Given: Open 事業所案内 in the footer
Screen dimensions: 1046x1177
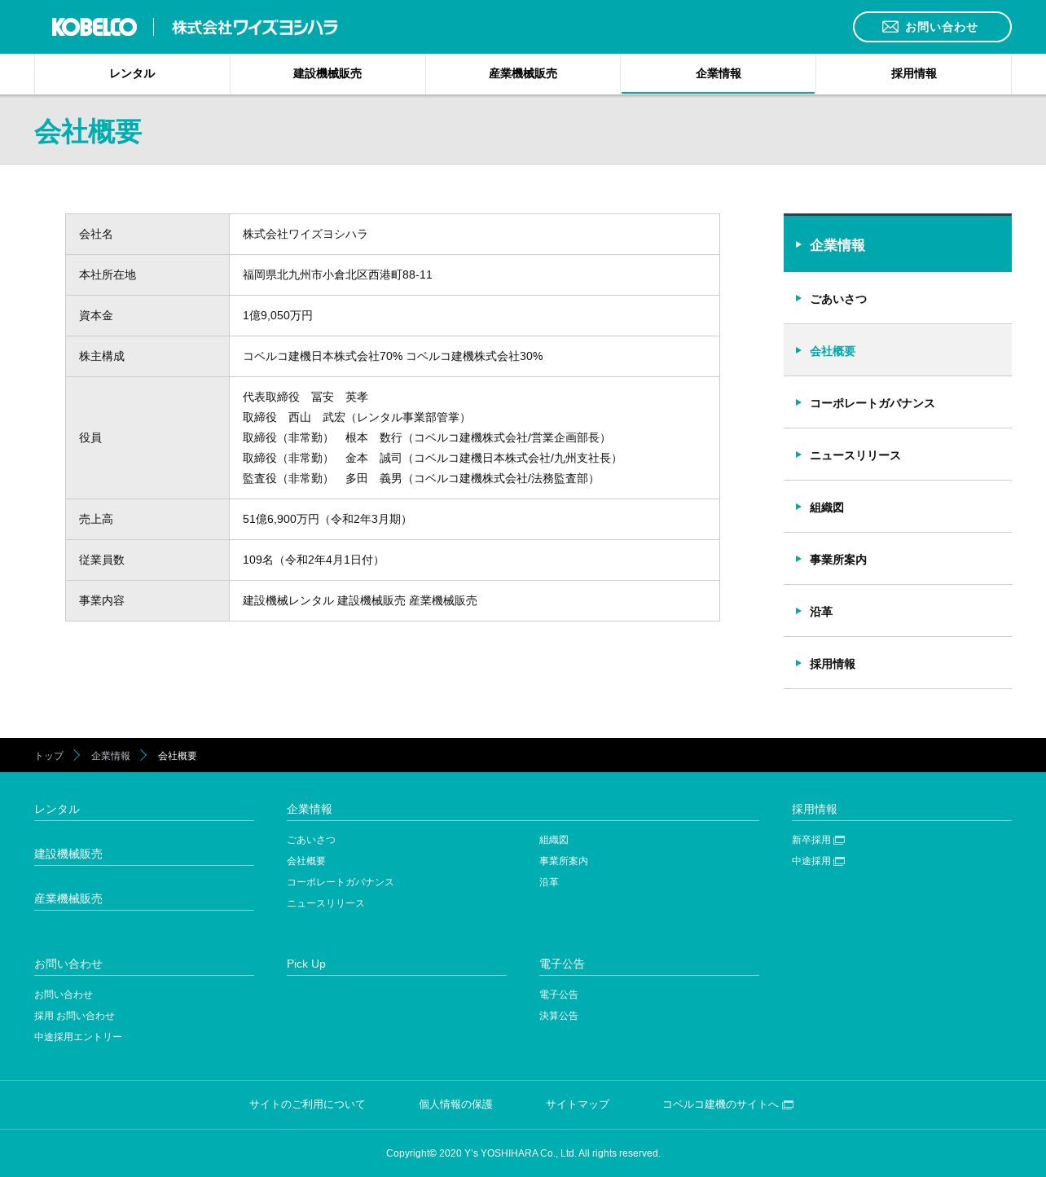Looking at the screenshot, I should (x=564, y=861).
